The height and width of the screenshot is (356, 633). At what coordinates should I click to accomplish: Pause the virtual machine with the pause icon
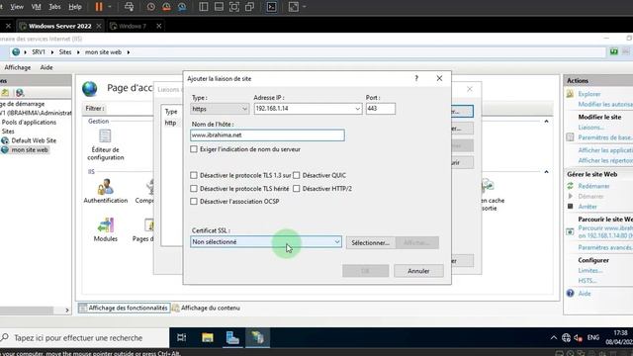(x=99, y=7)
